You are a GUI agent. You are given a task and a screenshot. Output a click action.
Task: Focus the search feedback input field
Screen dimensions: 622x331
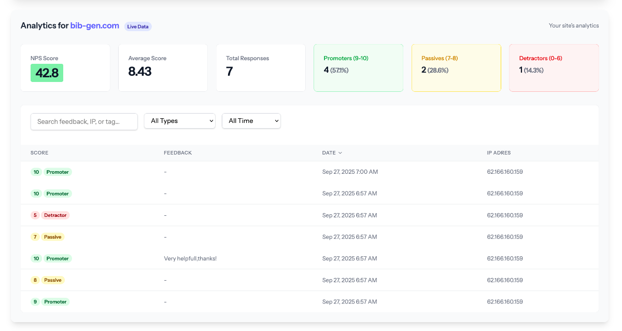84,121
